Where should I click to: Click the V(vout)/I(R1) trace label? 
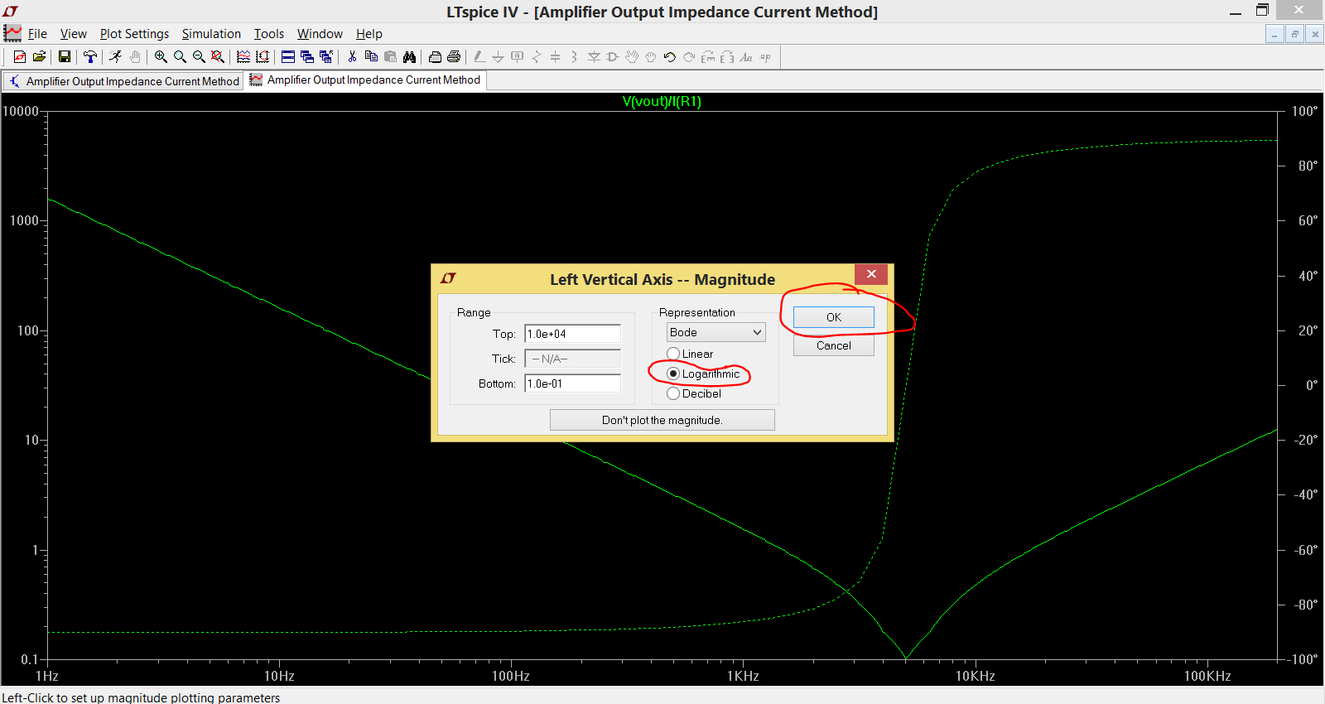662,102
